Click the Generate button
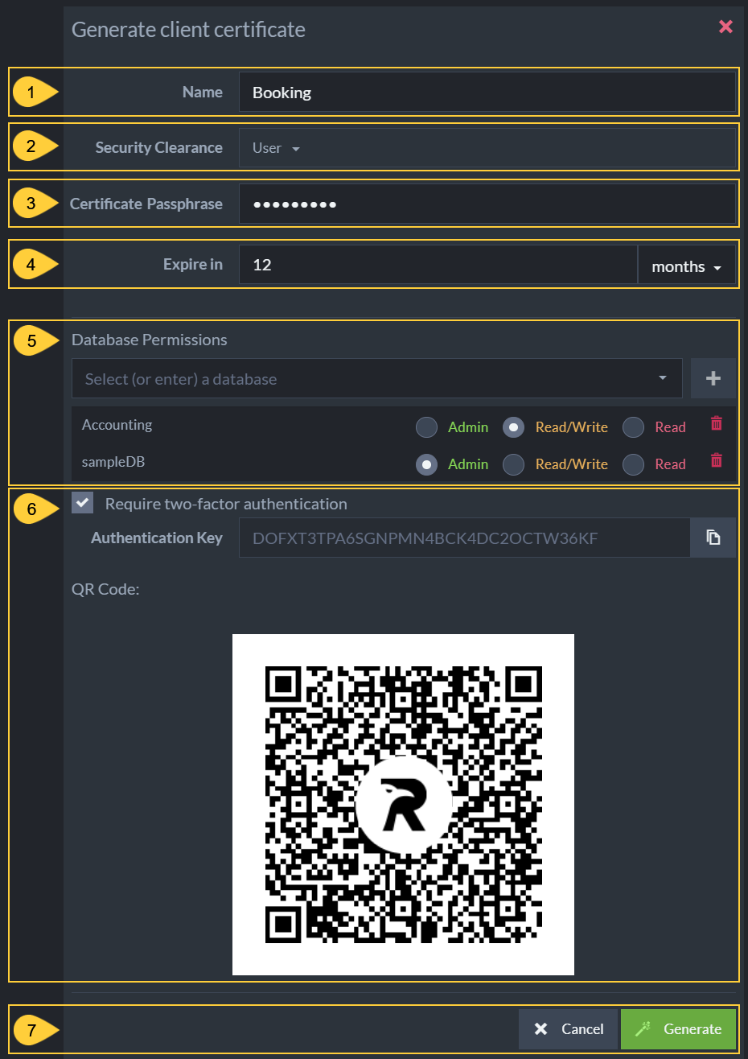Image resolution: width=748 pixels, height=1059 pixels. click(678, 1029)
